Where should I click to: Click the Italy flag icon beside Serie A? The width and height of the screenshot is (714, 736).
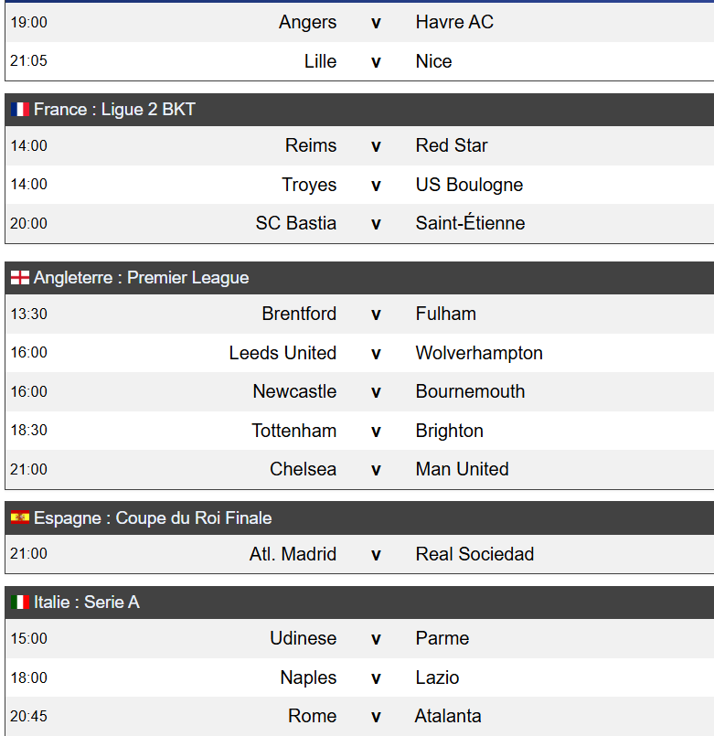20,603
